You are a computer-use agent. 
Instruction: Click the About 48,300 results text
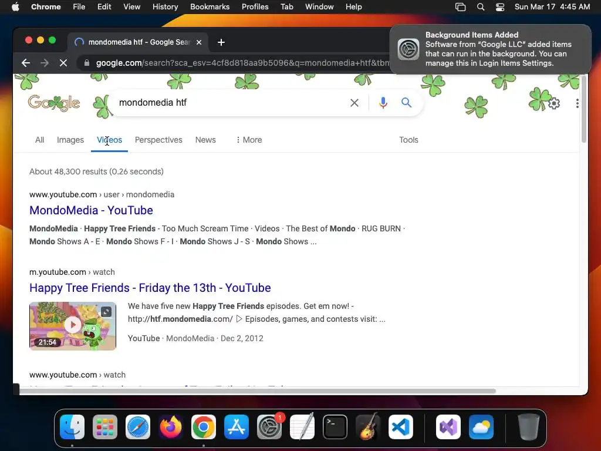pyautogui.click(x=97, y=171)
